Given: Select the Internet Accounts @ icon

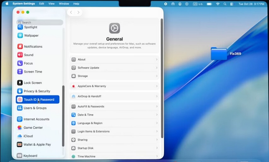Looking at the screenshot, I should [19, 119].
